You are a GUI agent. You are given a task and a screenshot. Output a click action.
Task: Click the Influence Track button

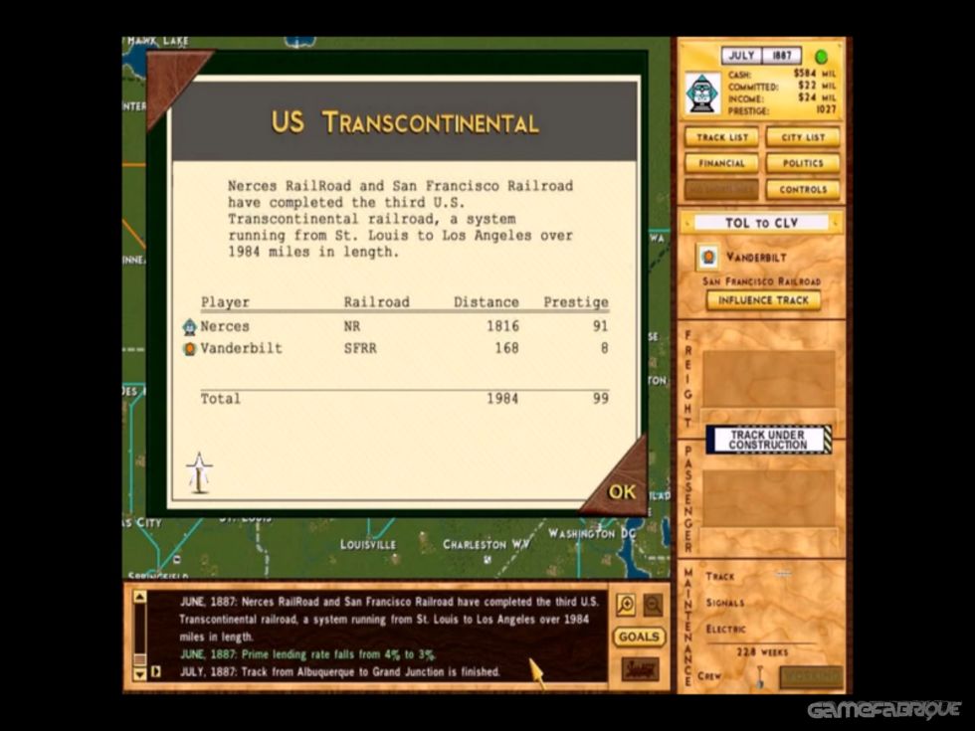764,300
